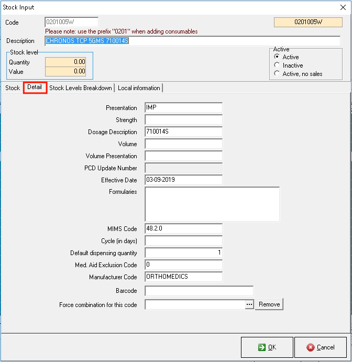Close the Stock Input dialog
Image resolution: width=352 pixels, height=362 pixels.
pyautogui.click(x=343, y=7)
